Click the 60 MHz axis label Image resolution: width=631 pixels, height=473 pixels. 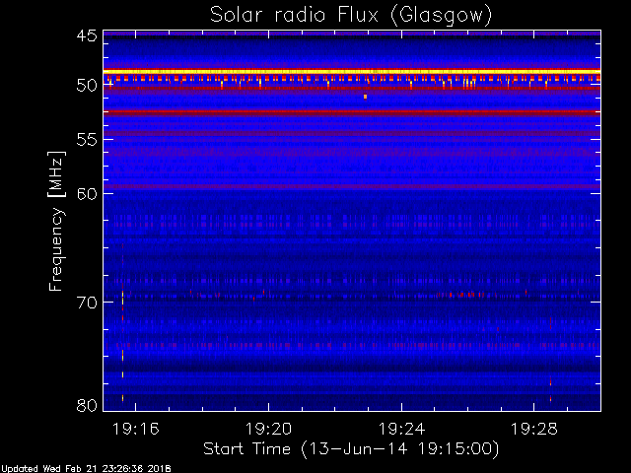click(87, 194)
